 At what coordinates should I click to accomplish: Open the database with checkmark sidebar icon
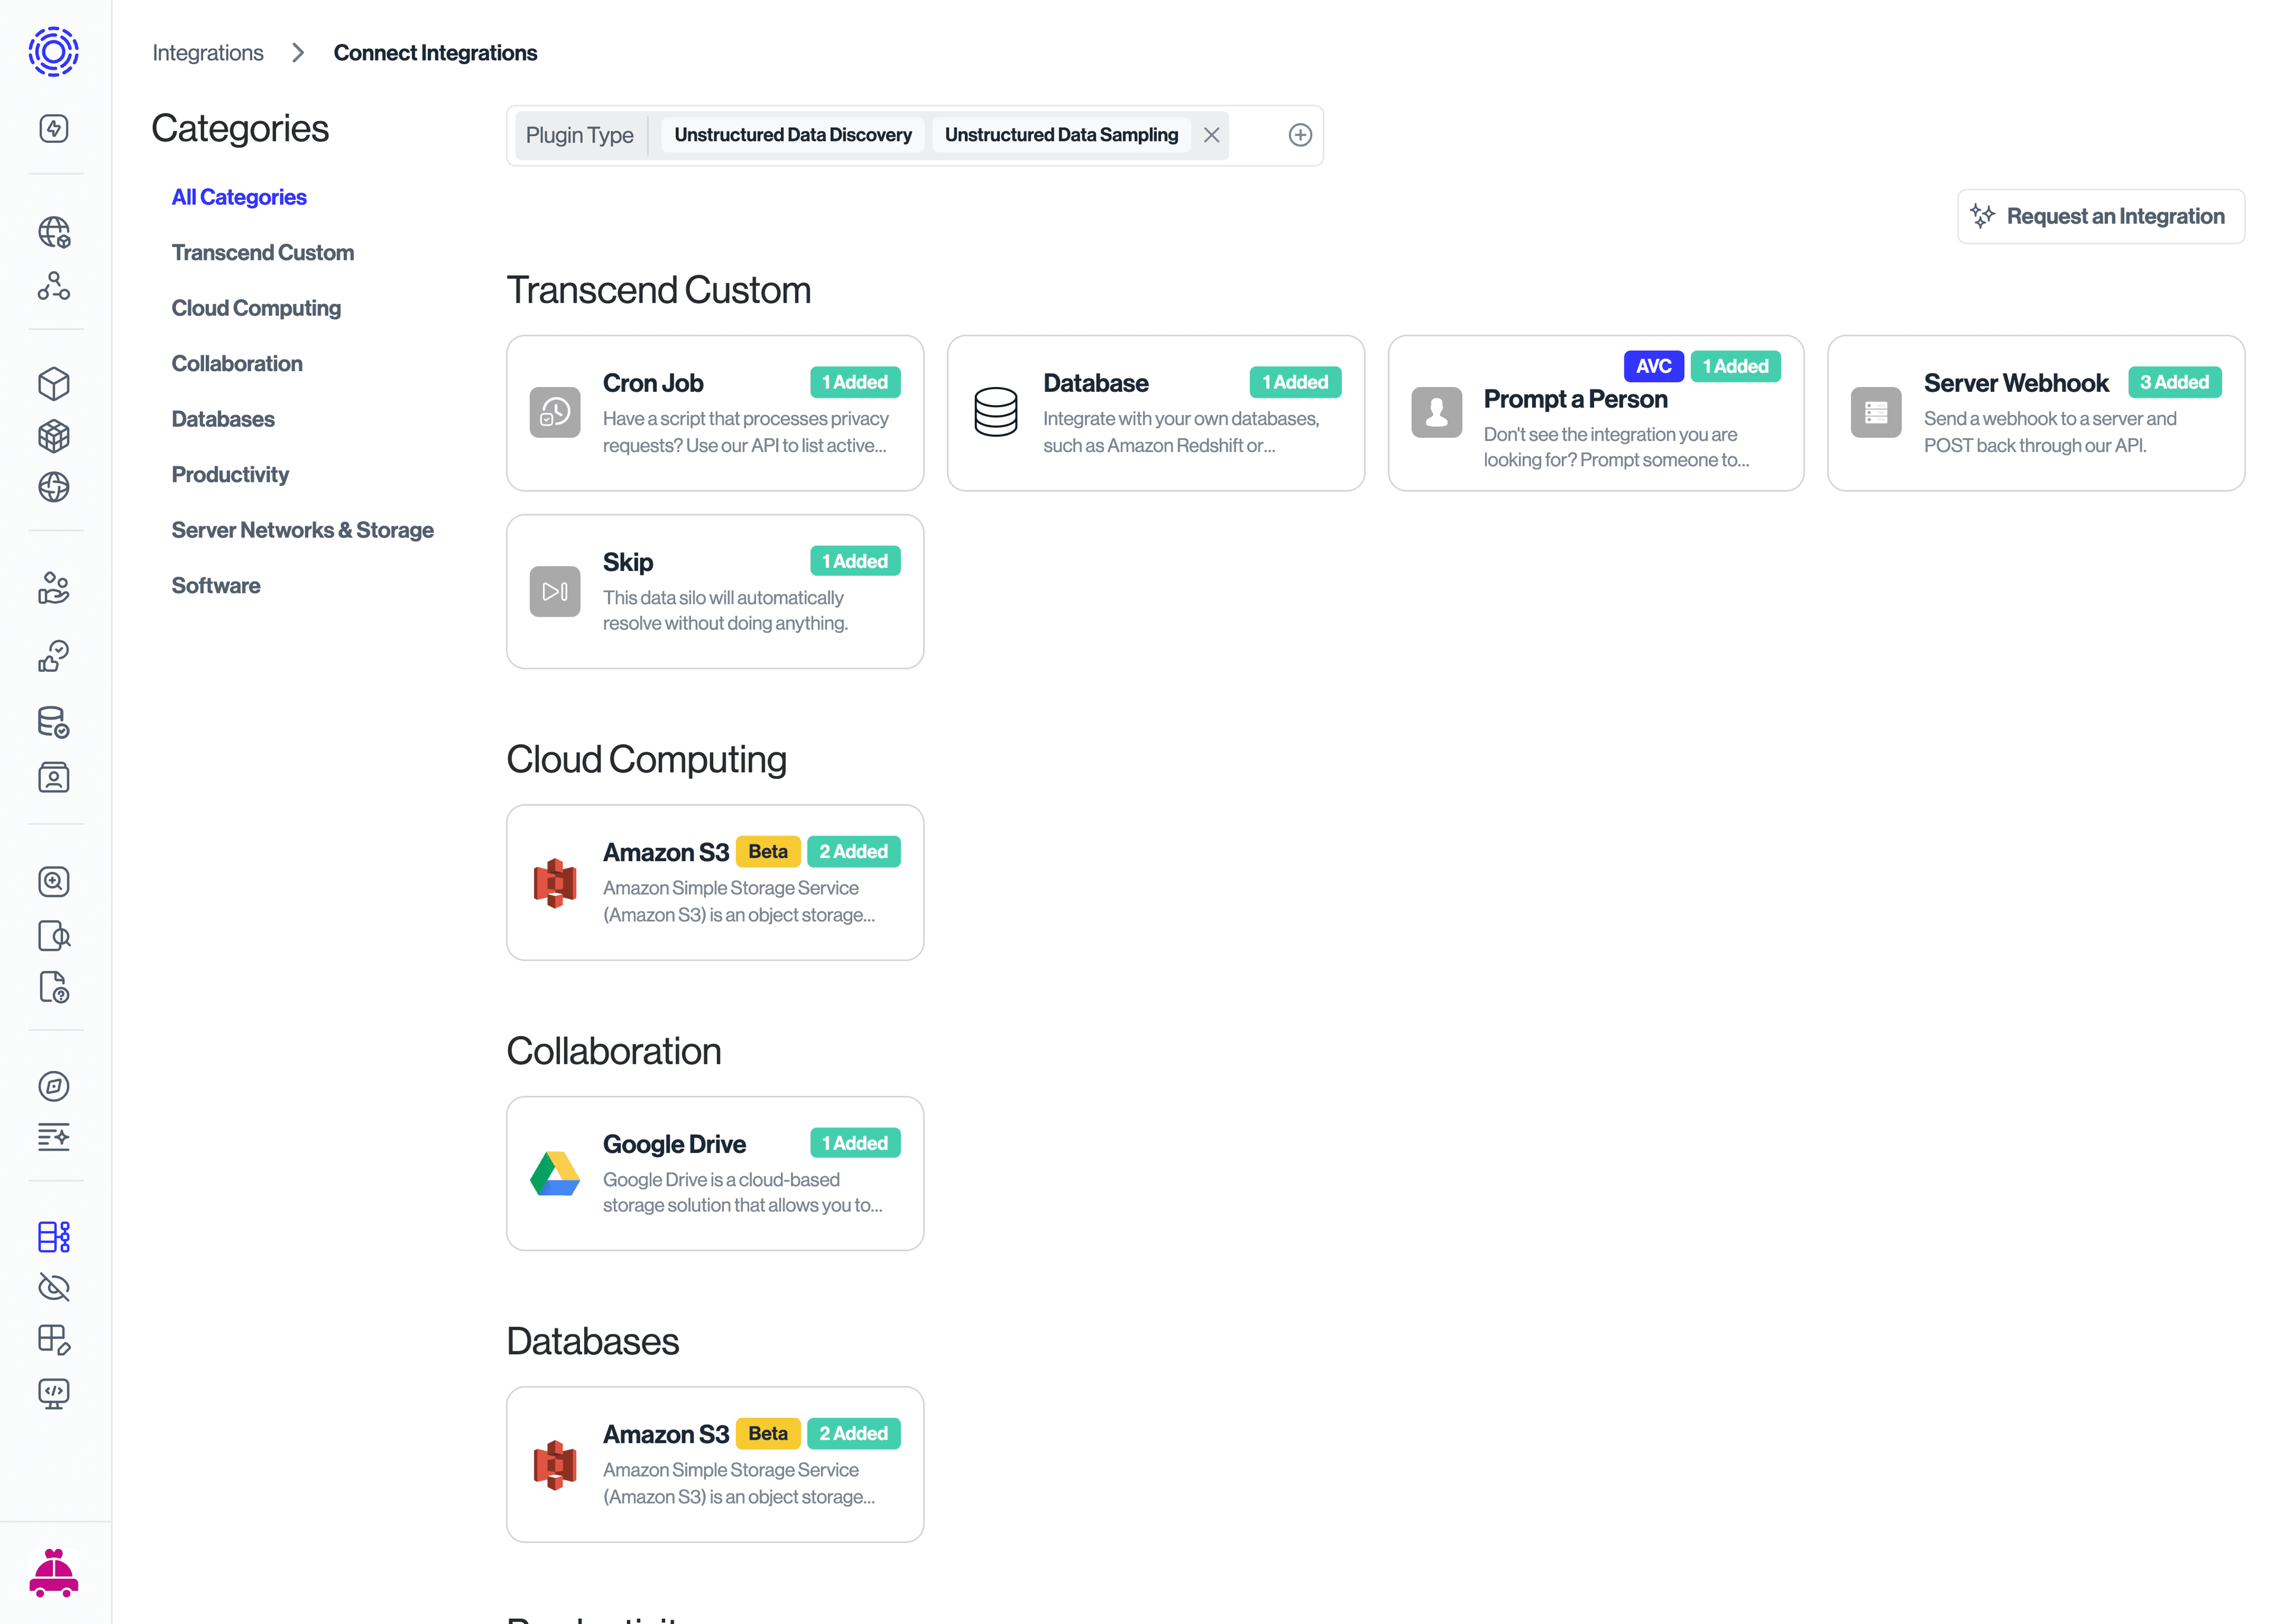click(x=54, y=721)
